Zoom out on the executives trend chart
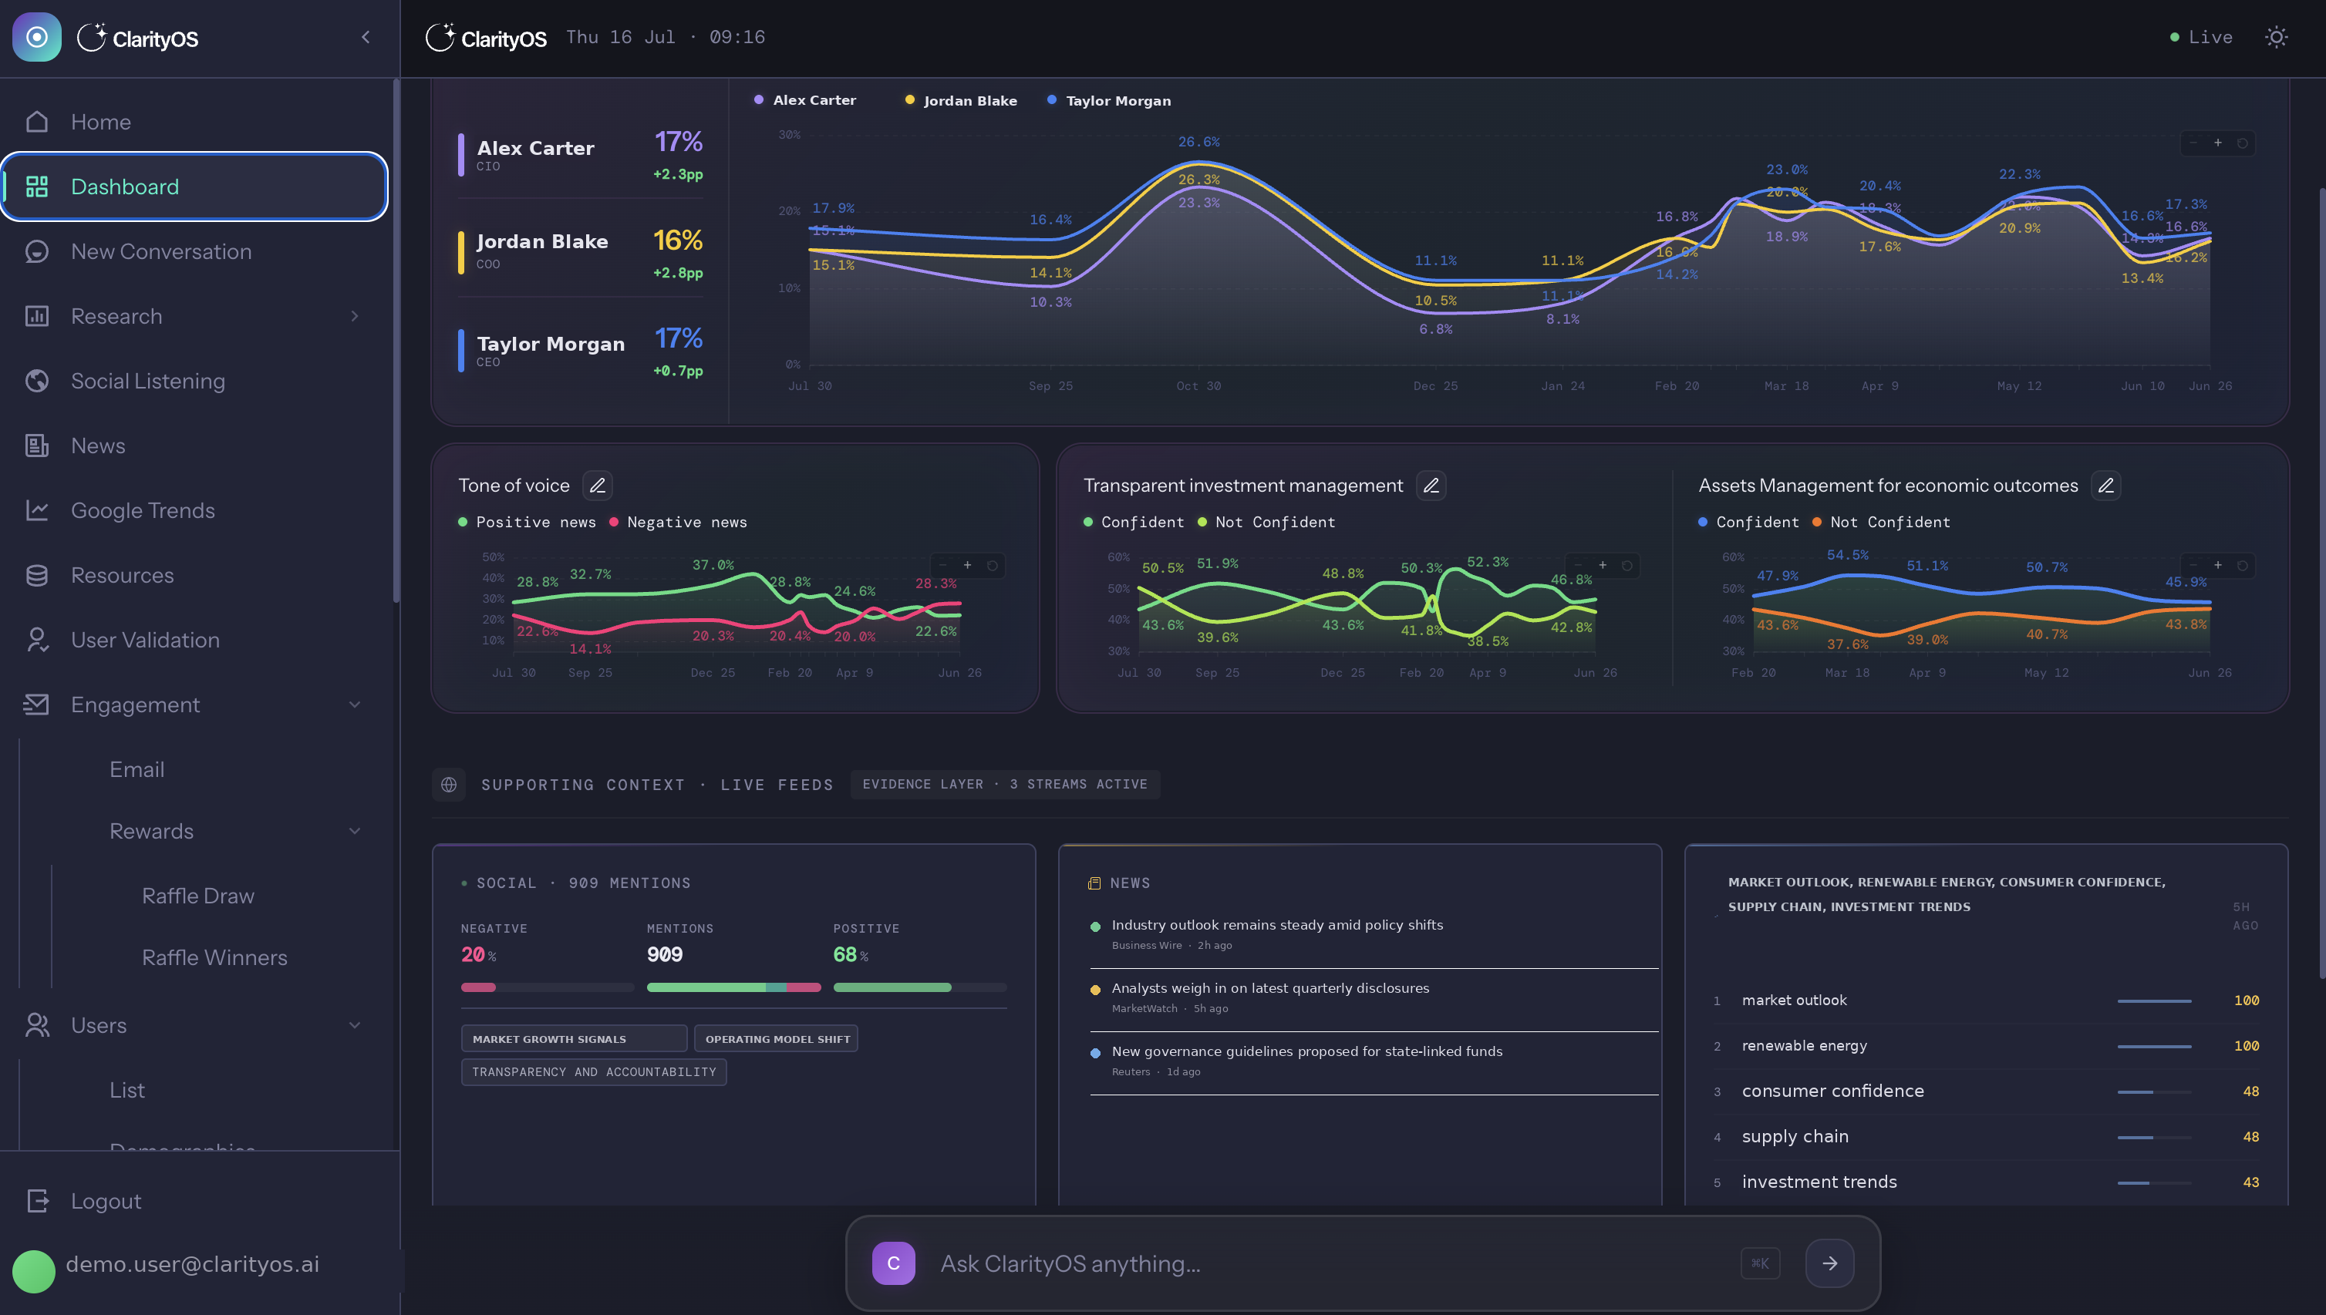Screen dimensions: 2326x1315 pyautogui.click(x=2193, y=143)
